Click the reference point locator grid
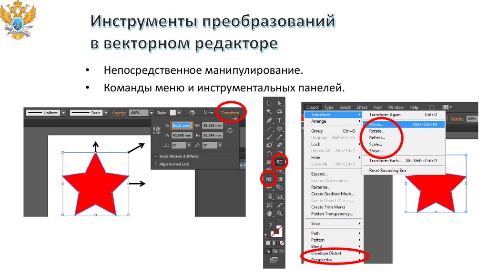488x273 pixels. pos(156,130)
